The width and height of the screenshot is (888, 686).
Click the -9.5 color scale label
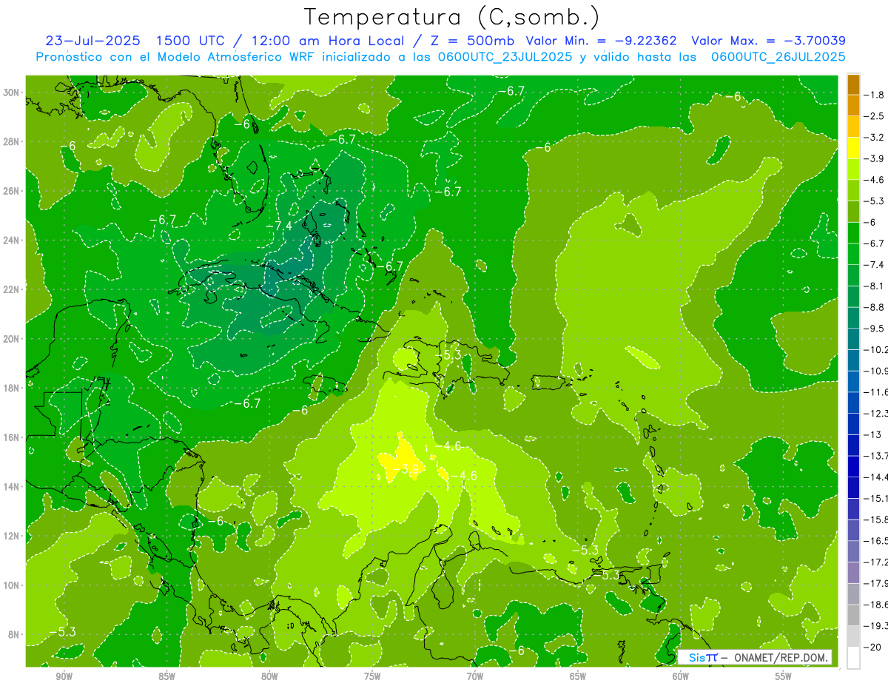(x=875, y=328)
